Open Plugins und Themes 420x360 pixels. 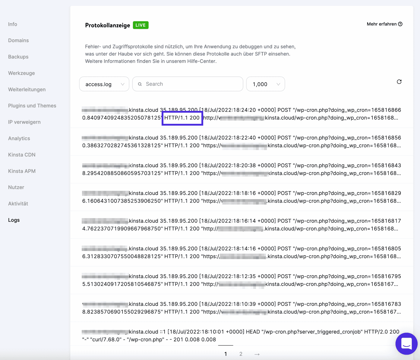click(x=32, y=105)
